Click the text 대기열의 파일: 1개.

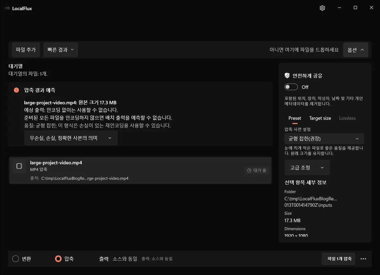coord(28,74)
